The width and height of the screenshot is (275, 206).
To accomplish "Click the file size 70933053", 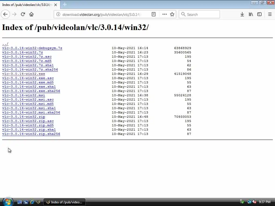I will 183,117.
